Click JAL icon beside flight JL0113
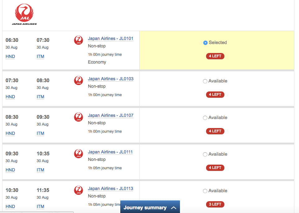This screenshot has height=213, width=299. click(x=79, y=190)
